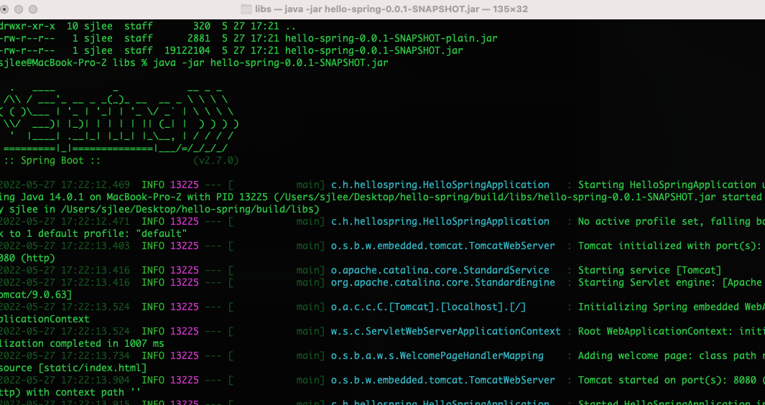Image resolution: width=765 pixels, height=405 pixels.
Task: Click the file size "2881"
Action: pos(199,38)
